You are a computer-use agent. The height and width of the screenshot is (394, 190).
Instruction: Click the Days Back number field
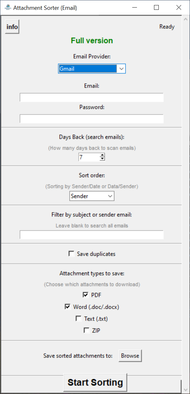point(89,157)
